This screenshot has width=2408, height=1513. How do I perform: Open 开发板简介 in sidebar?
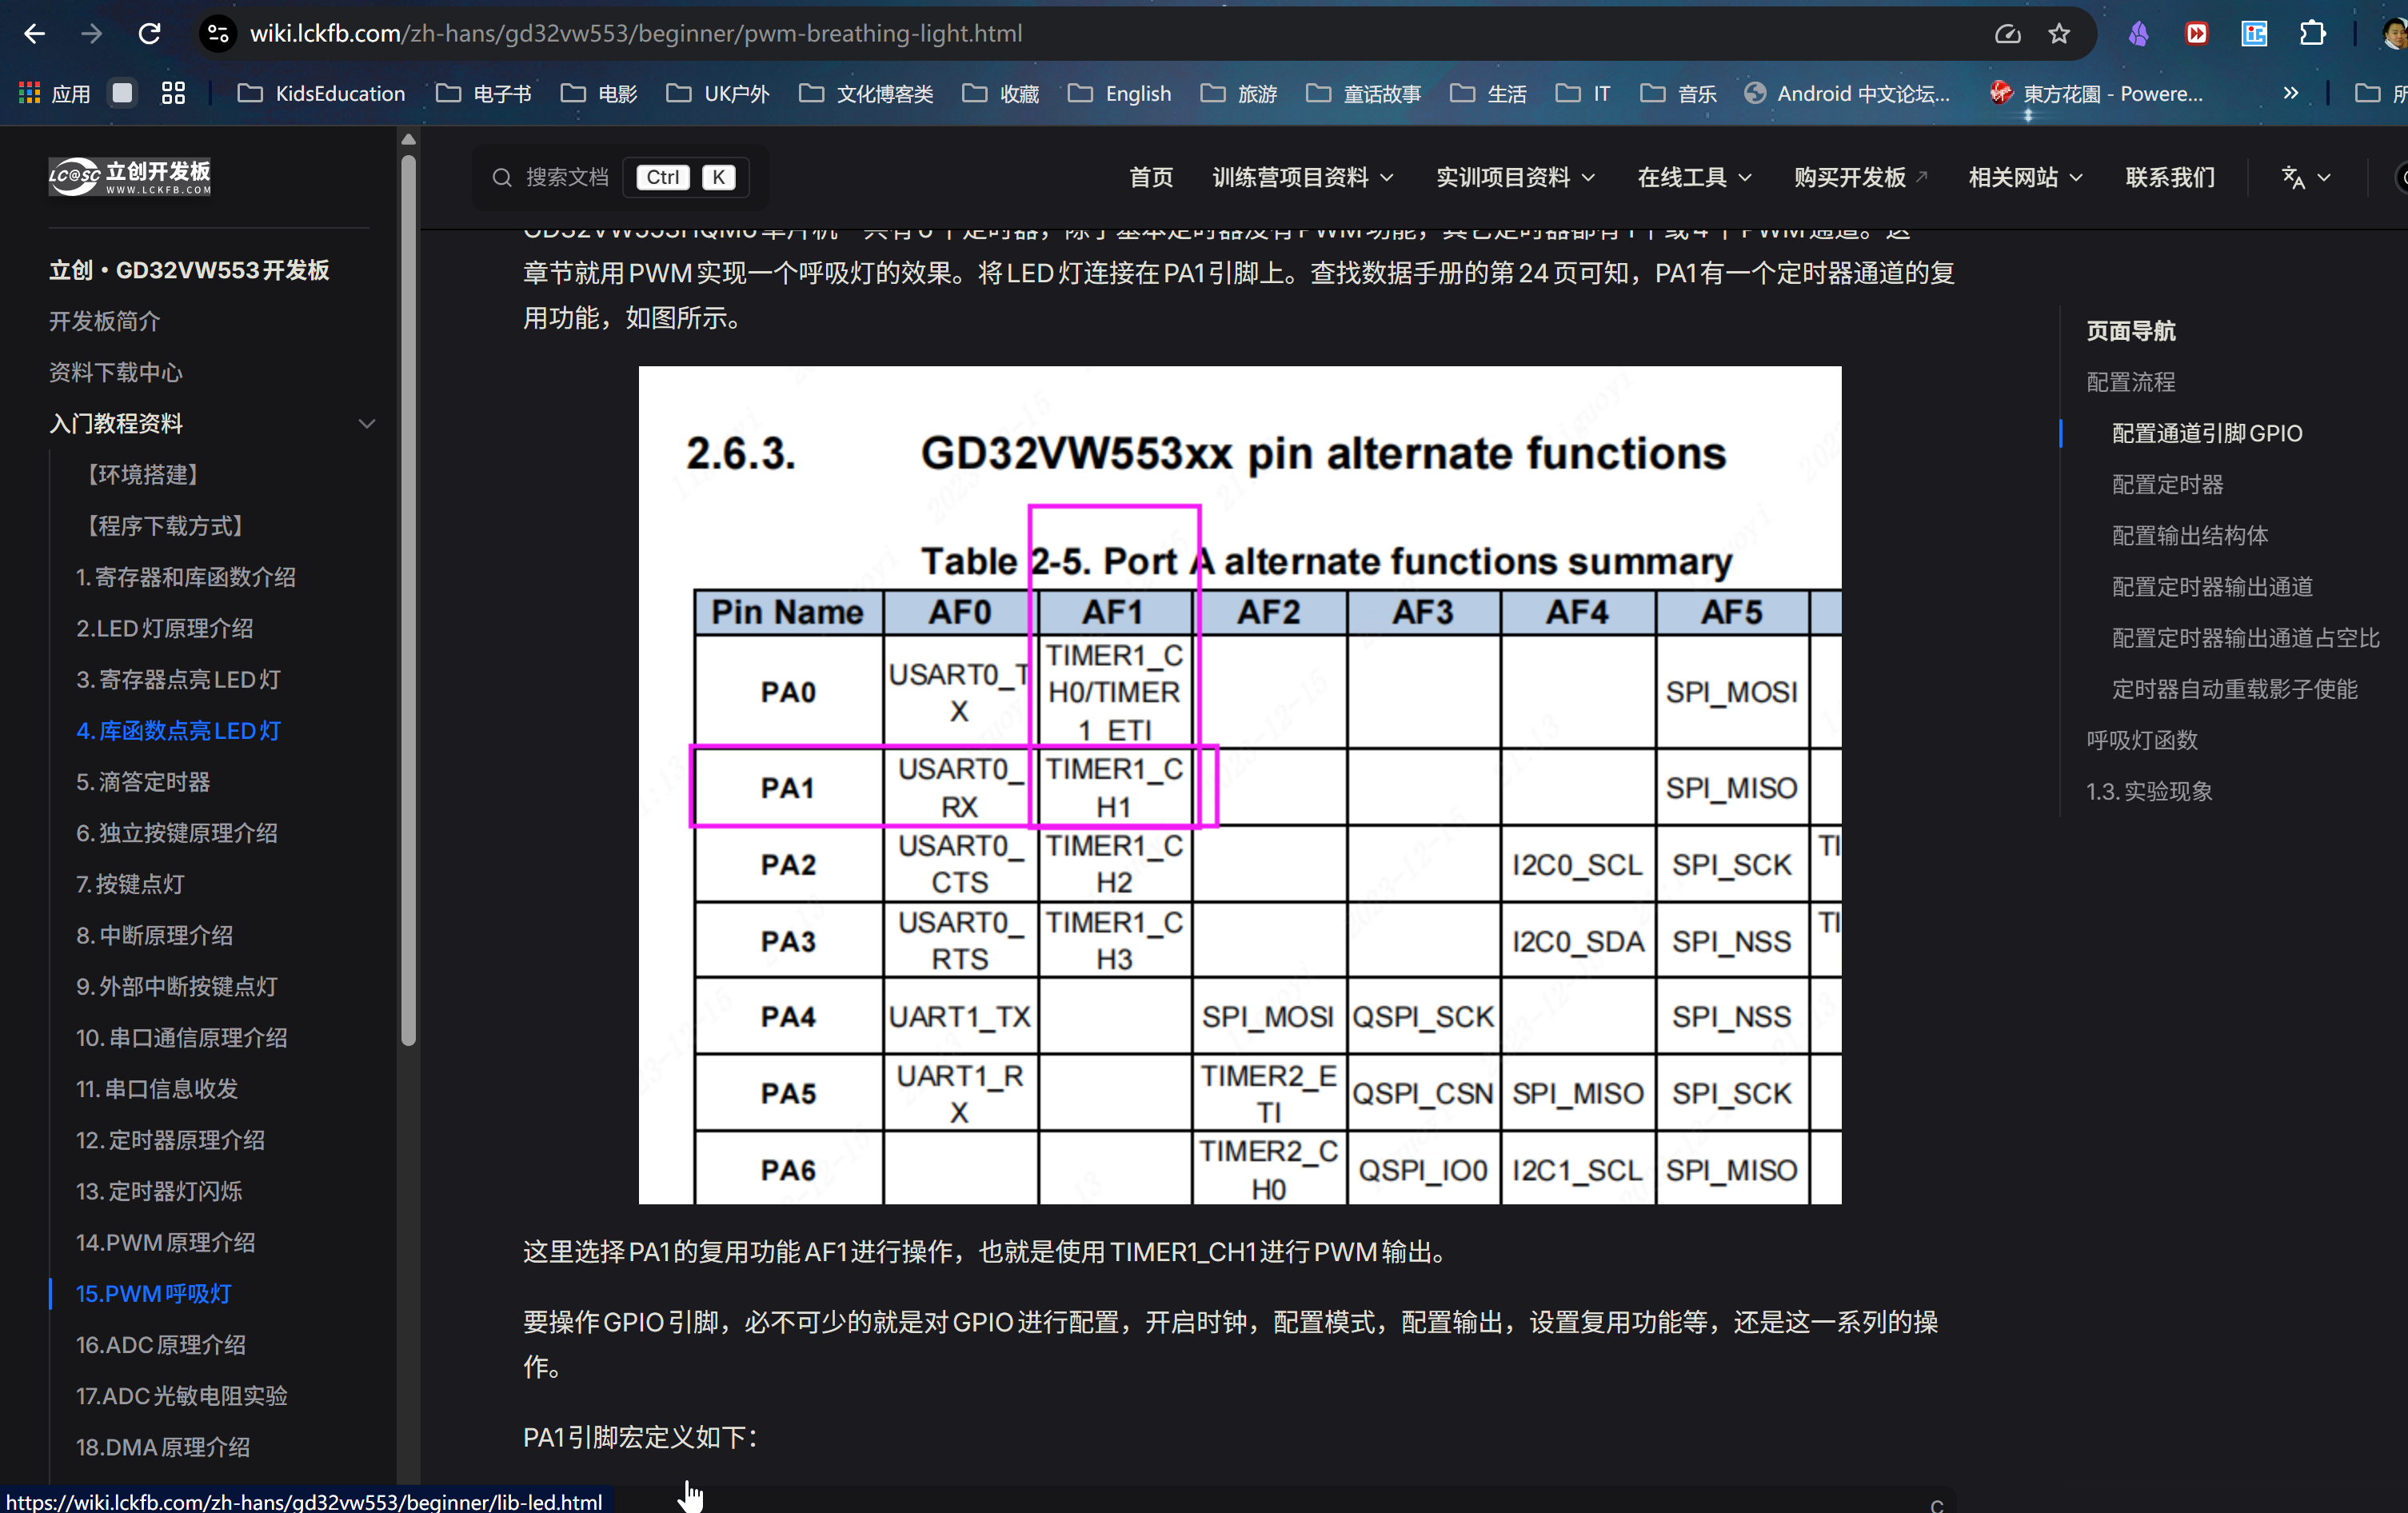pos(104,321)
